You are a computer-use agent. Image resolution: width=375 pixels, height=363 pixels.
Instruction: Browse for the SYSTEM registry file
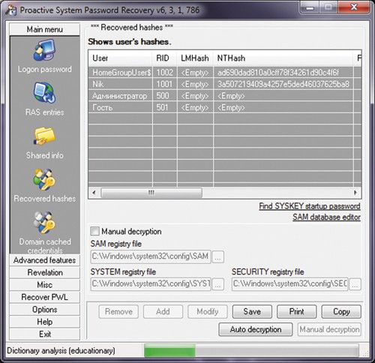click(x=217, y=284)
